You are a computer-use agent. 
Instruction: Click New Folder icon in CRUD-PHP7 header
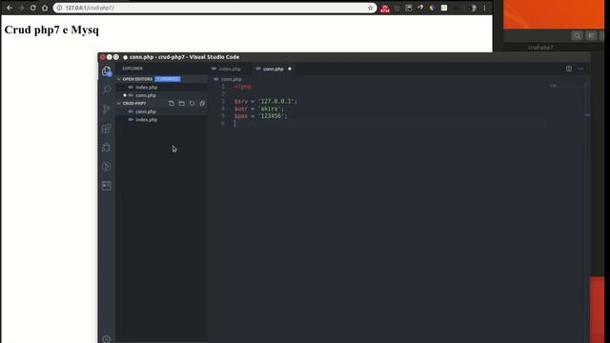pos(182,103)
